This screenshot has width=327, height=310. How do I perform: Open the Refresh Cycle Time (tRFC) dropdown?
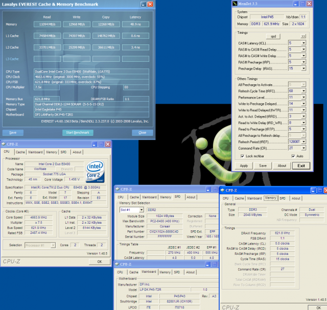click(x=303, y=91)
